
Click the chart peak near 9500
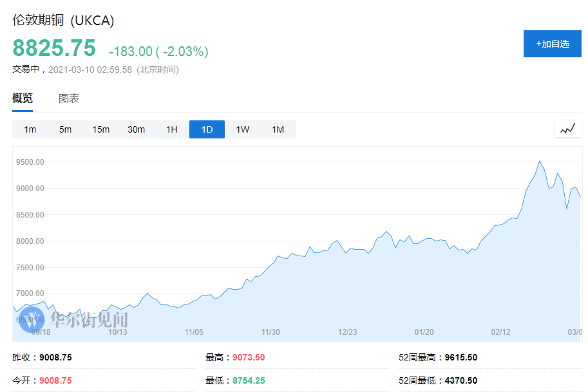point(539,162)
